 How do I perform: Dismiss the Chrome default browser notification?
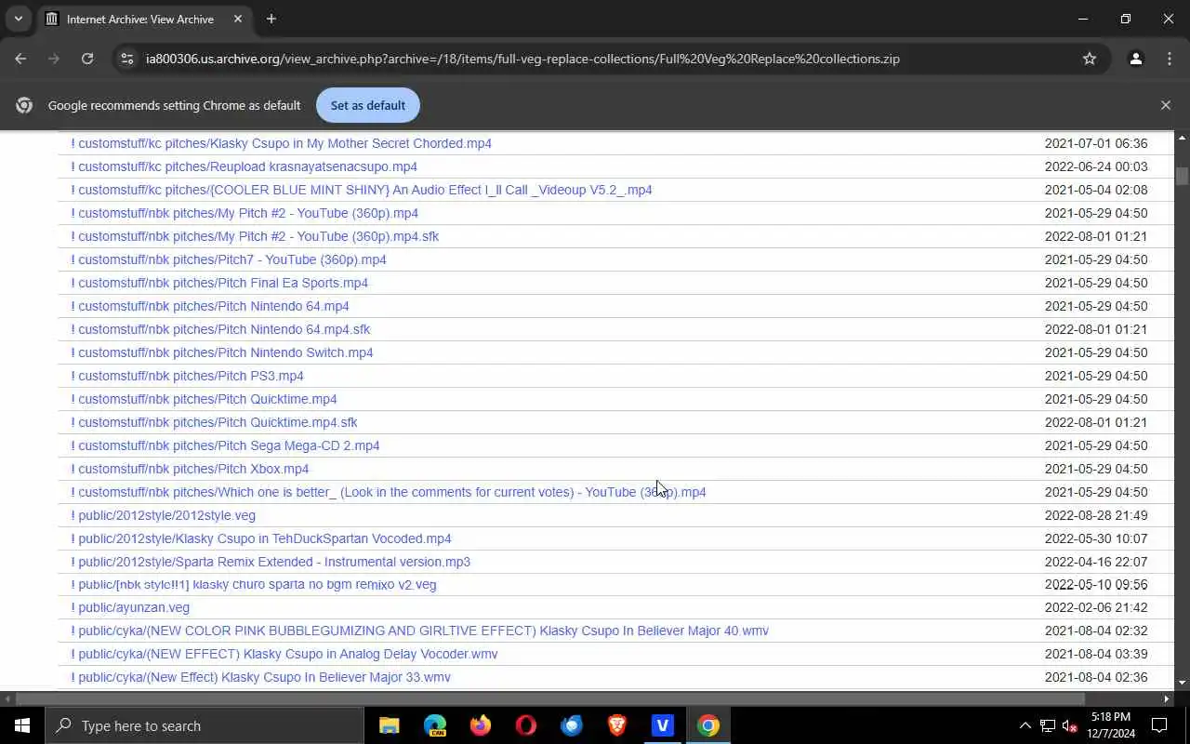[1166, 105]
